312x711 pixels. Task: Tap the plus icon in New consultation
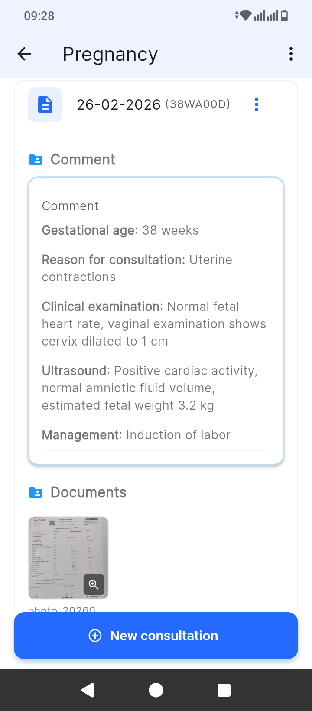[x=95, y=636]
